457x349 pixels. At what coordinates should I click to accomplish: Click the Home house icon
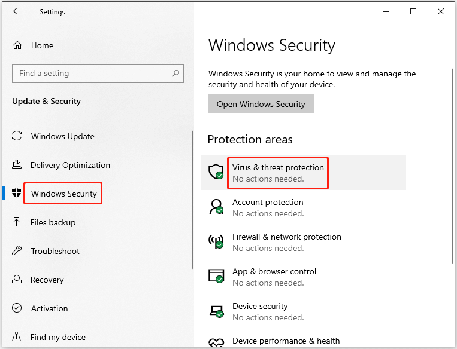17,45
